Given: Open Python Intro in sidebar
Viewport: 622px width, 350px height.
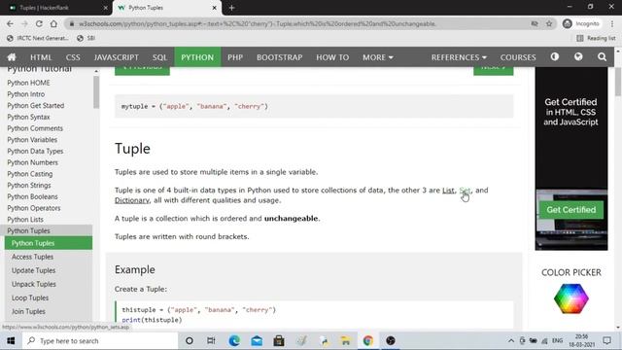Looking at the screenshot, I should (x=26, y=94).
